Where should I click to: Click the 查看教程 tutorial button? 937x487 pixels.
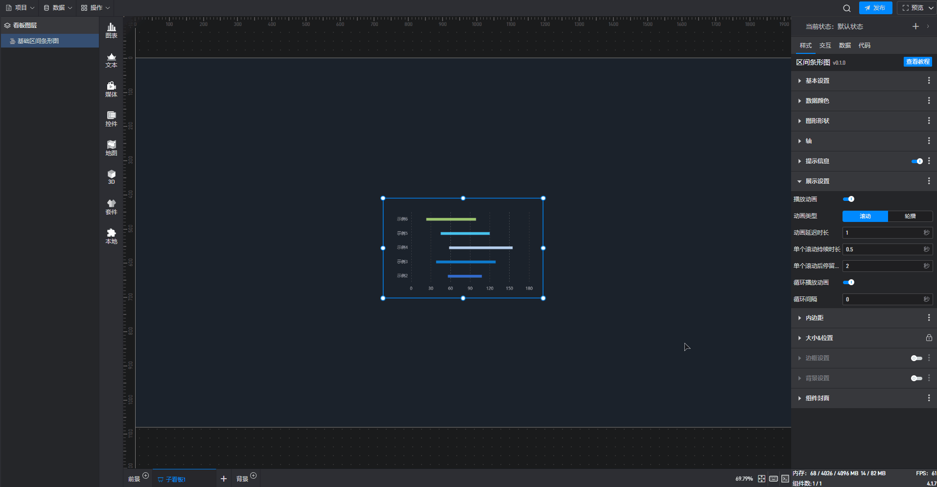tap(918, 62)
